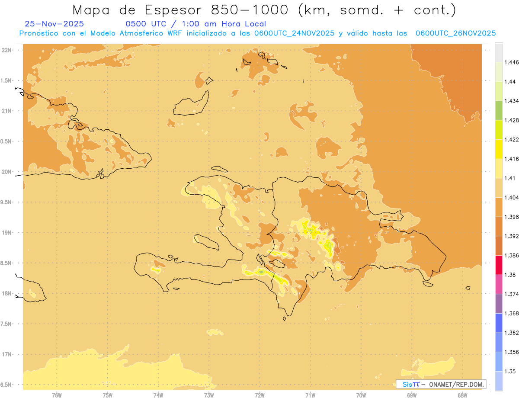Click the "0500 UTC / 1:00 am Hora Local" text
The height and width of the screenshot is (401, 519).
click(196, 24)
